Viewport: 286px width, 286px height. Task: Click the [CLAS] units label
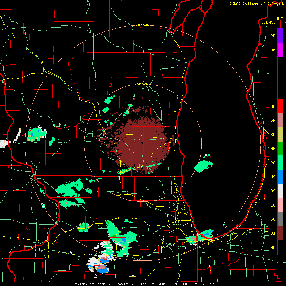click(x=269, y=22)
